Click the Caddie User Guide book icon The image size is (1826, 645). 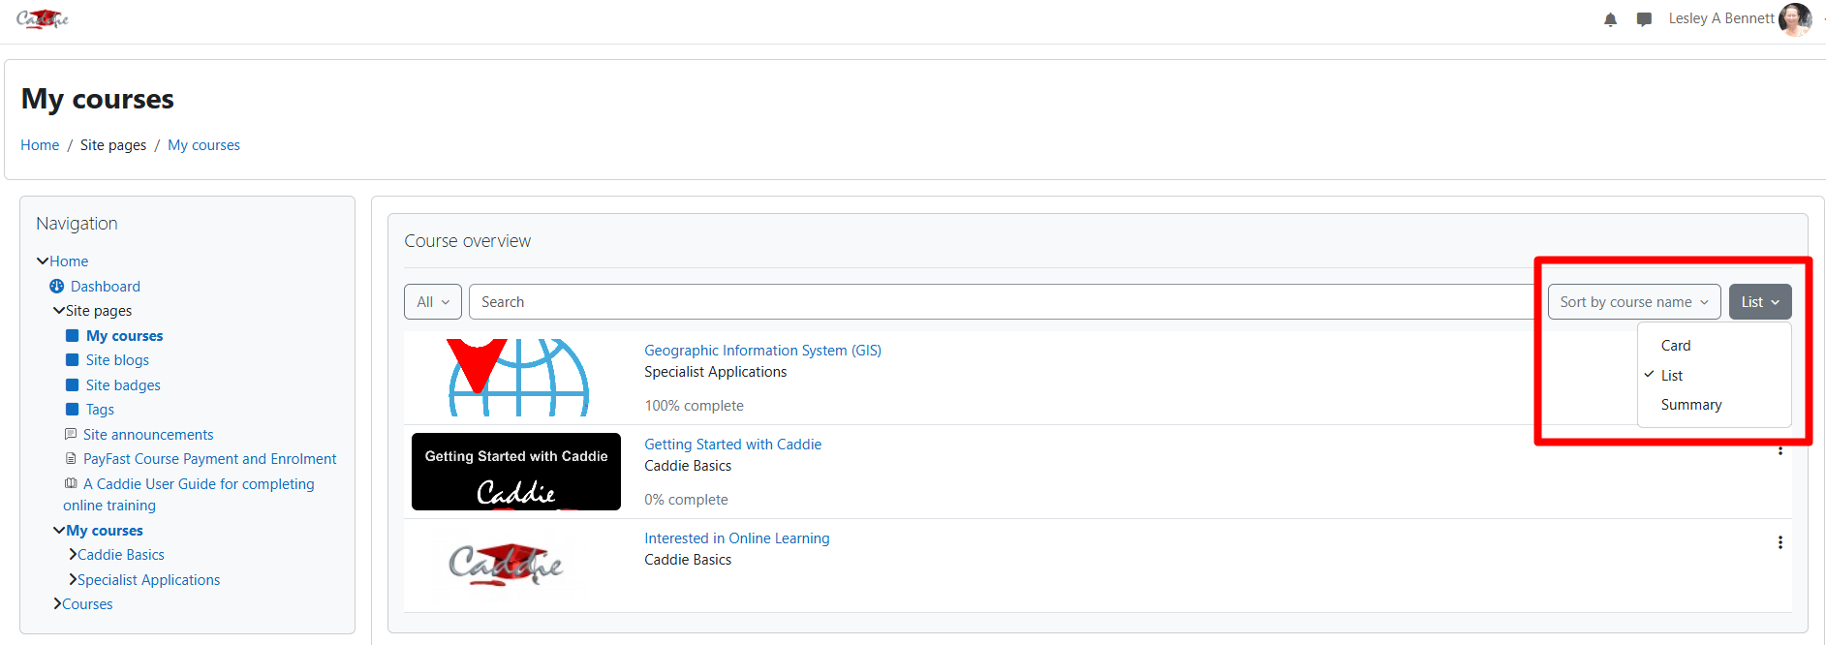click(x=71, y=483)
